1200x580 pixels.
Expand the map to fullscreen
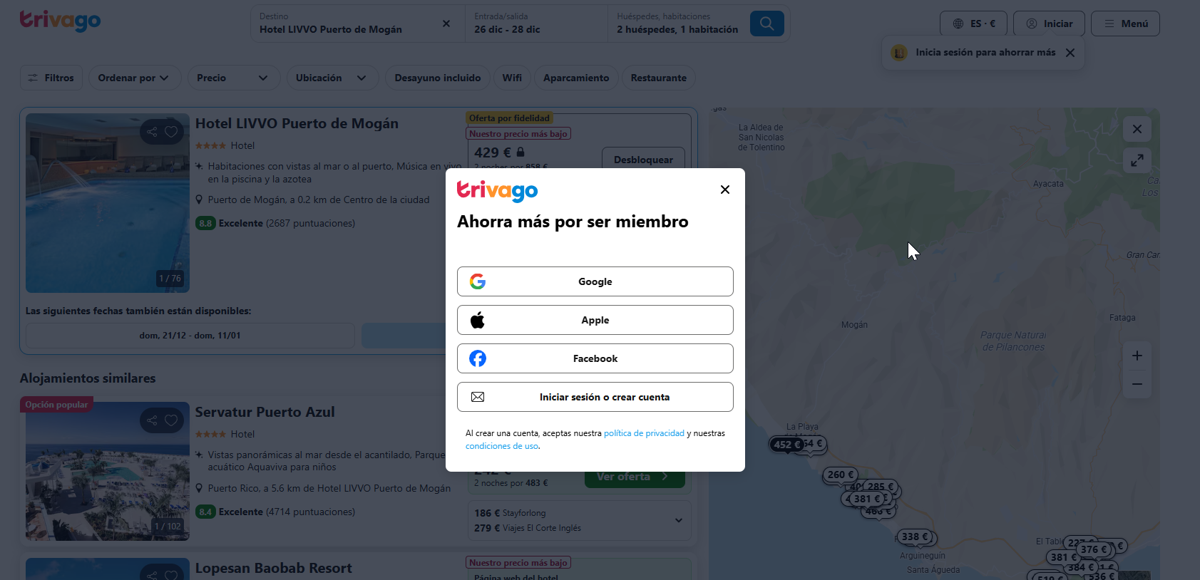click(x=1137, y=160)
